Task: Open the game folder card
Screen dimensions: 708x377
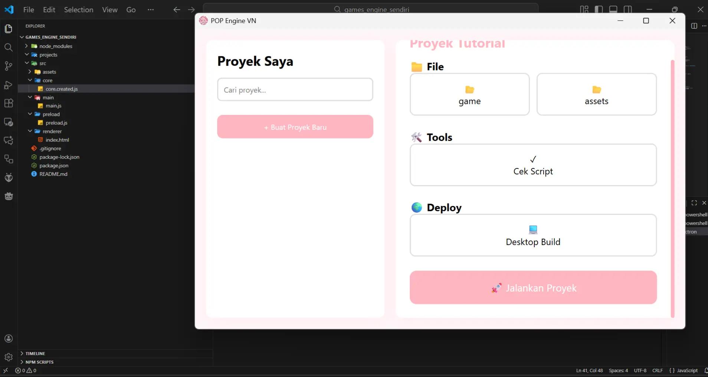Action: 469,94
